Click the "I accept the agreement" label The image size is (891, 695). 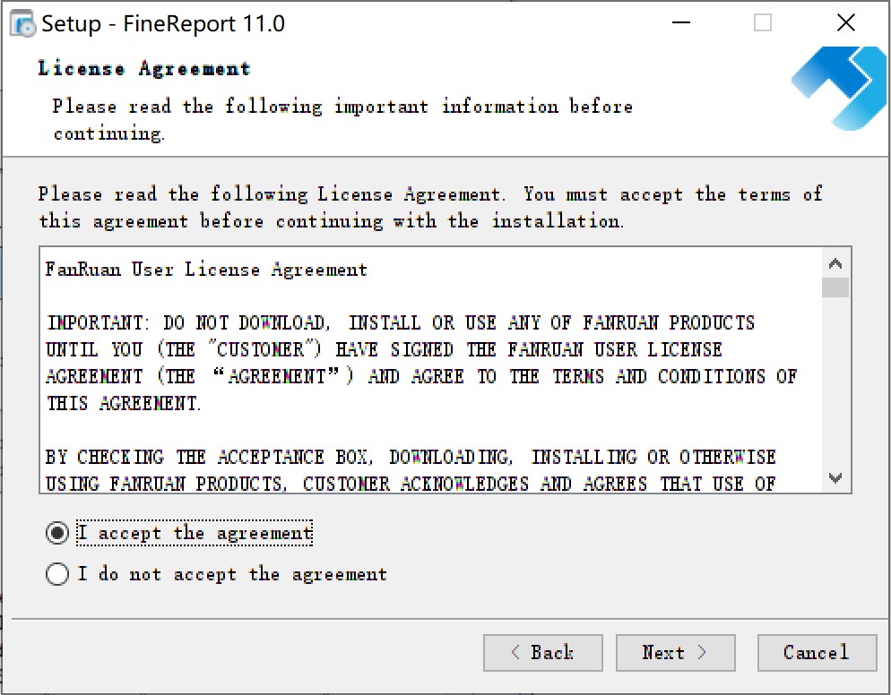tap(195, 534)
